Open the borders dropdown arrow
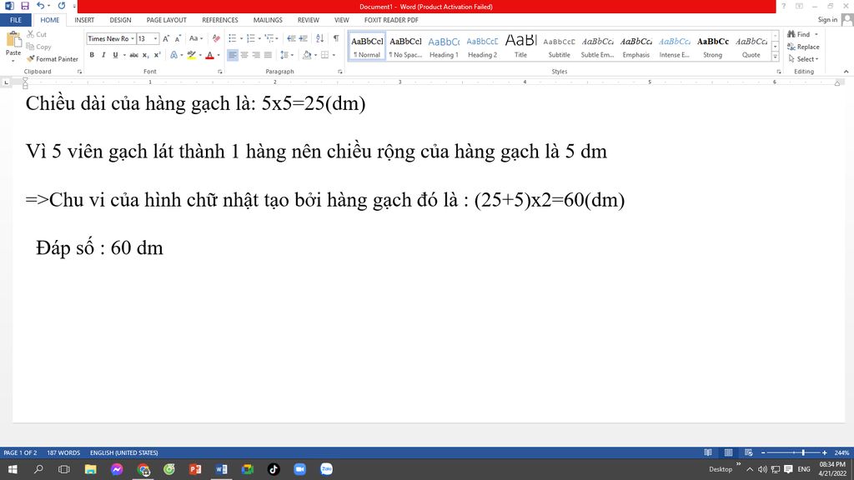 334,55
